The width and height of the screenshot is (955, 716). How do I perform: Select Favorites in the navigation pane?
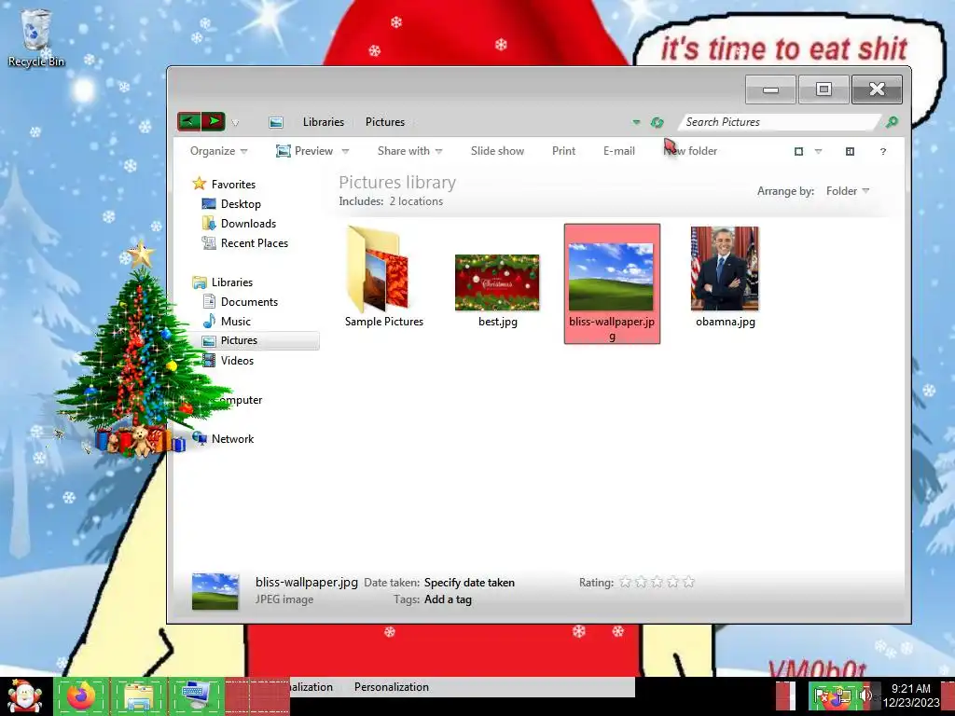224,184
